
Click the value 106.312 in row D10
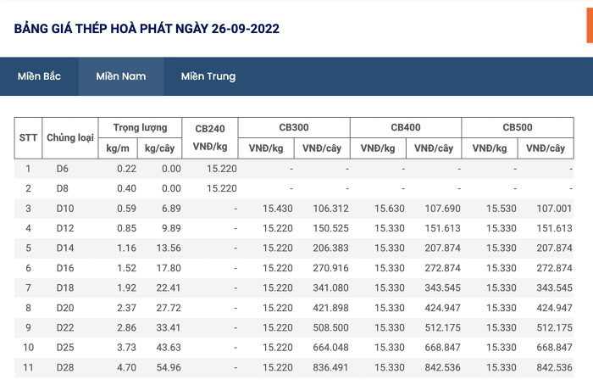coord(330,209)
